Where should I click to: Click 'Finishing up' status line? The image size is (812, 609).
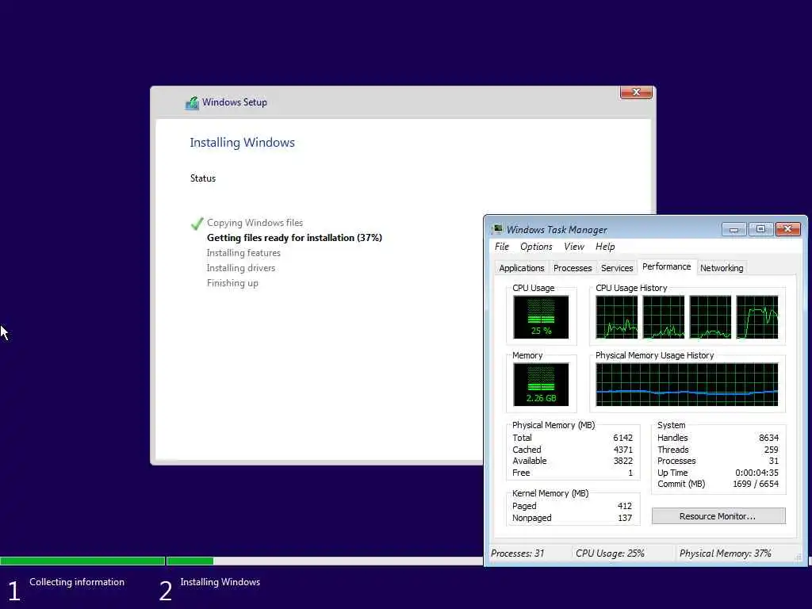(x=232, y=283)
